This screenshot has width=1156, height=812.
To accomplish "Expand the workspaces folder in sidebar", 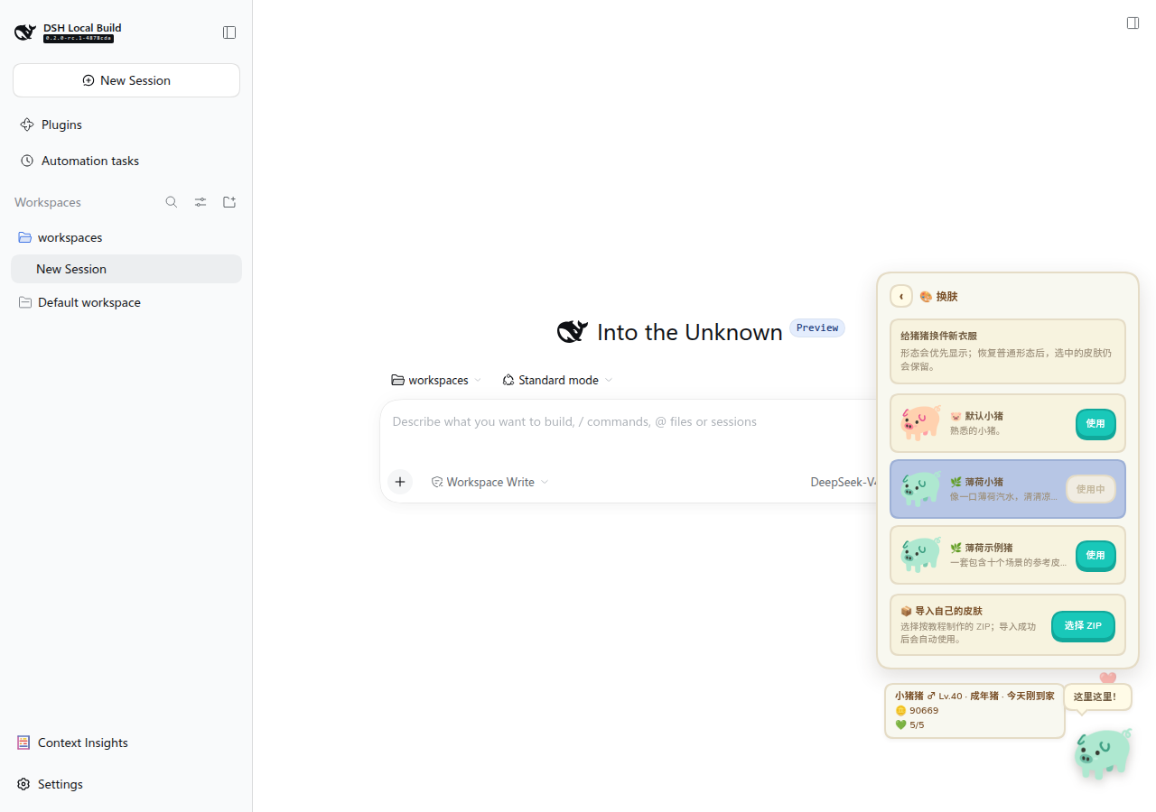I will pyautogui.click(x=126, y=237).
